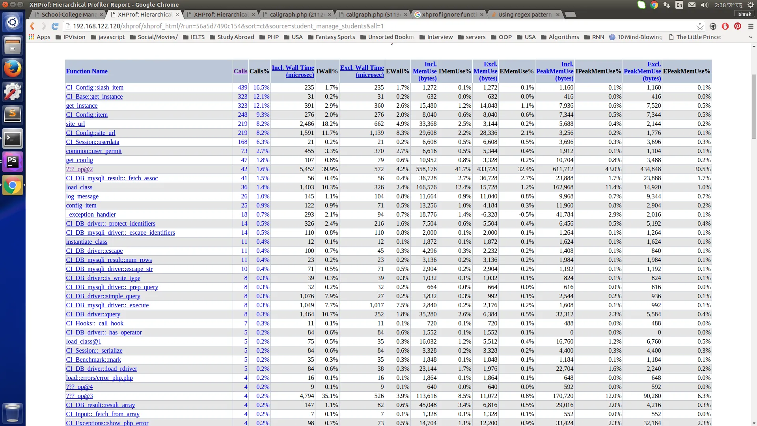
Task: Open load_class function details
Action: [x=79, y=187]
